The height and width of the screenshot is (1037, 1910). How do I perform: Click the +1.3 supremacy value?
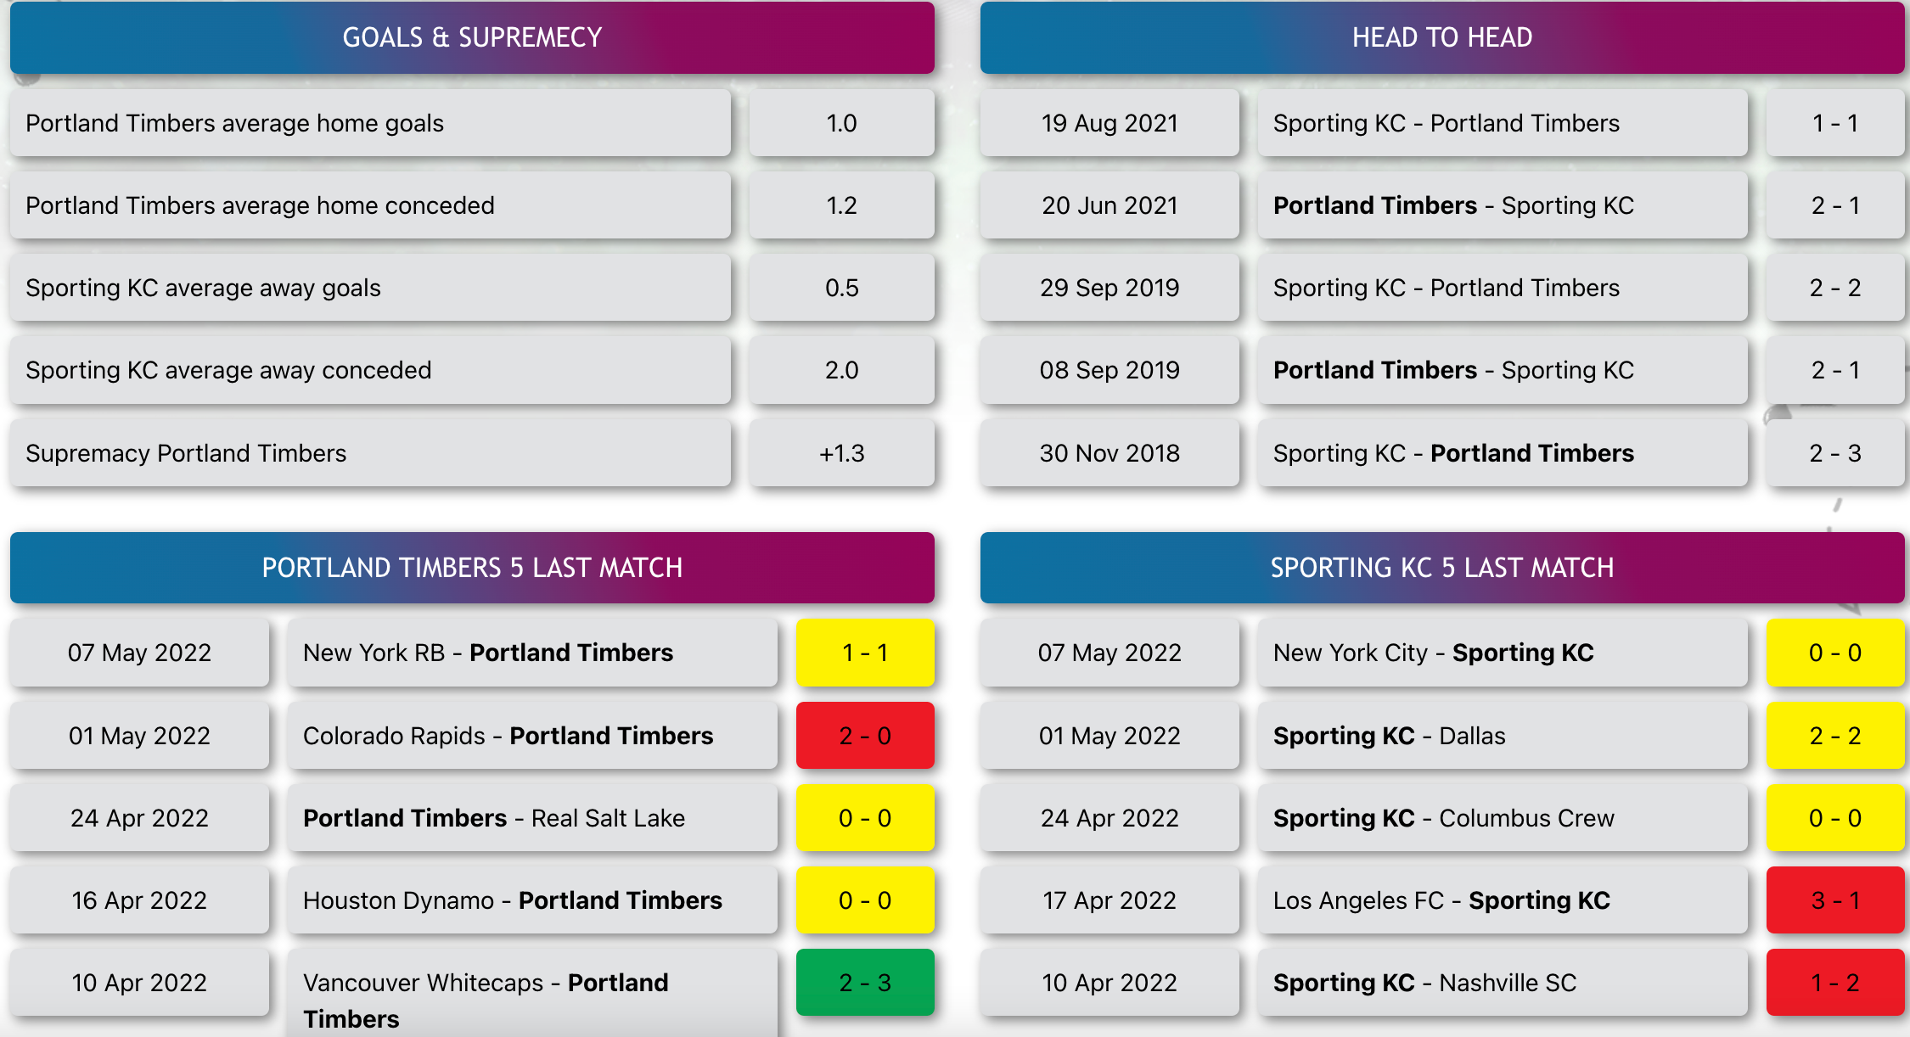pyautogui.click(x=842, y=453)
